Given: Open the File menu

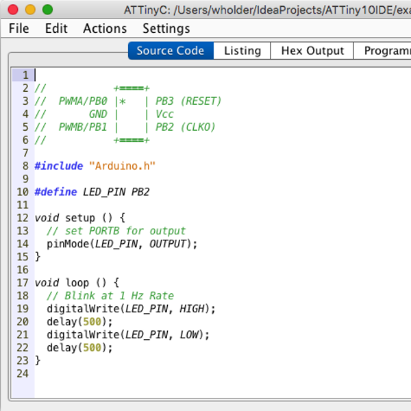Looking at the screenshot, I should coord(19,28).
